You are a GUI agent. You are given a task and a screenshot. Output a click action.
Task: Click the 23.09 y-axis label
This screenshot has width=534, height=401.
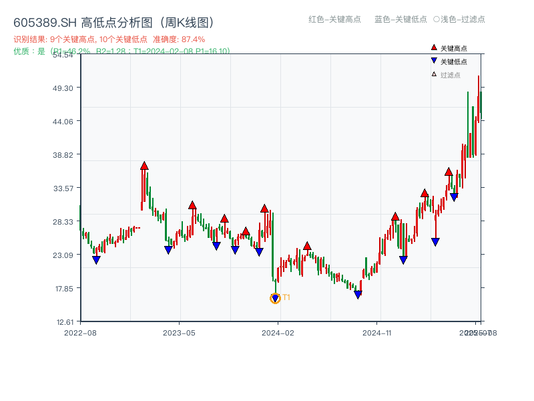click(x=63, y=255)
